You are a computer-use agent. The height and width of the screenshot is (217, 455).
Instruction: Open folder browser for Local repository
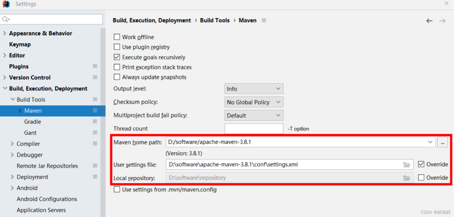[x=407, y=178]
